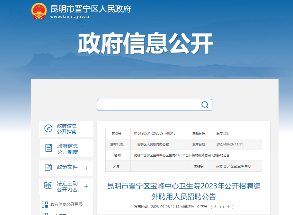Click the document icon for 政府信息公开制度
Viewport: 293px width, 215px height.
pos(49,148)
